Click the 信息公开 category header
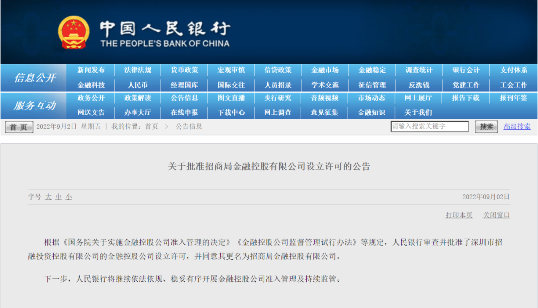 (35, 78)
